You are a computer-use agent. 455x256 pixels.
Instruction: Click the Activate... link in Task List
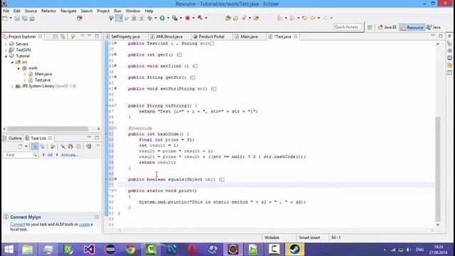point(70,155)
